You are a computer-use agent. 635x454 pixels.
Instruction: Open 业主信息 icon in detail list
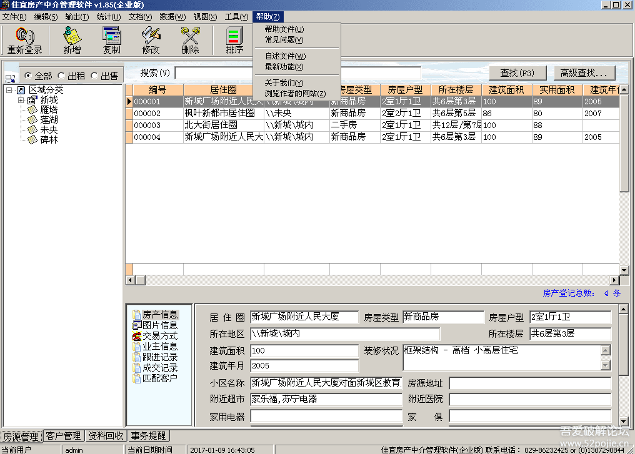[x=136, y=347]
